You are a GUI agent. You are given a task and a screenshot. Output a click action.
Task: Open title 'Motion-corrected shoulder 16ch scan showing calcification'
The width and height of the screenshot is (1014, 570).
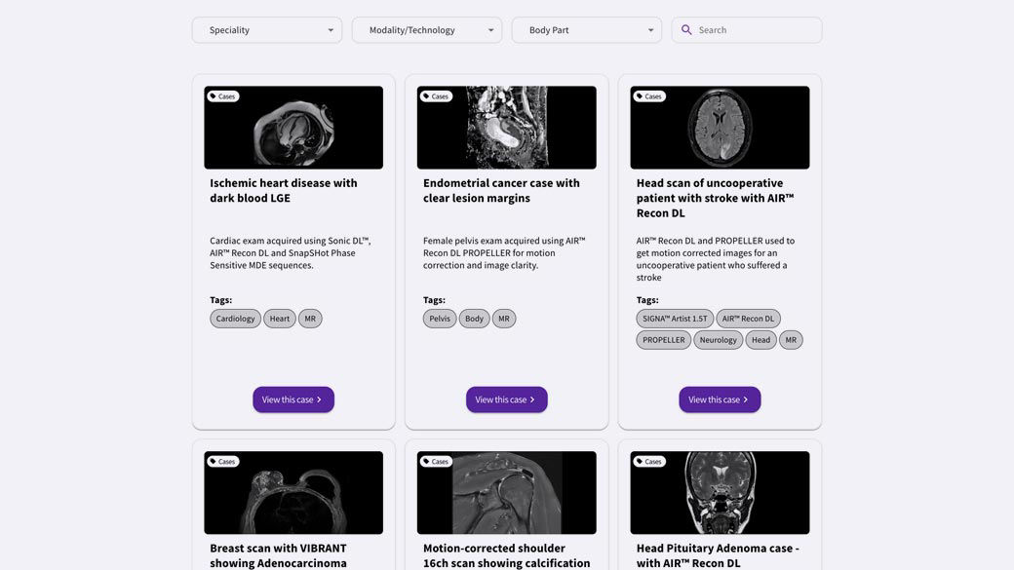[x=506, y=555]
